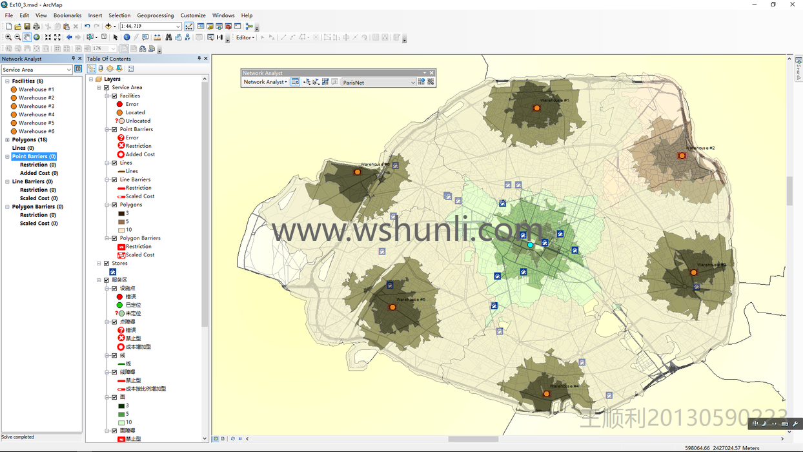Expand the Polygons (18) group
The width and height of the screenshot is (803, 452).
7,140
